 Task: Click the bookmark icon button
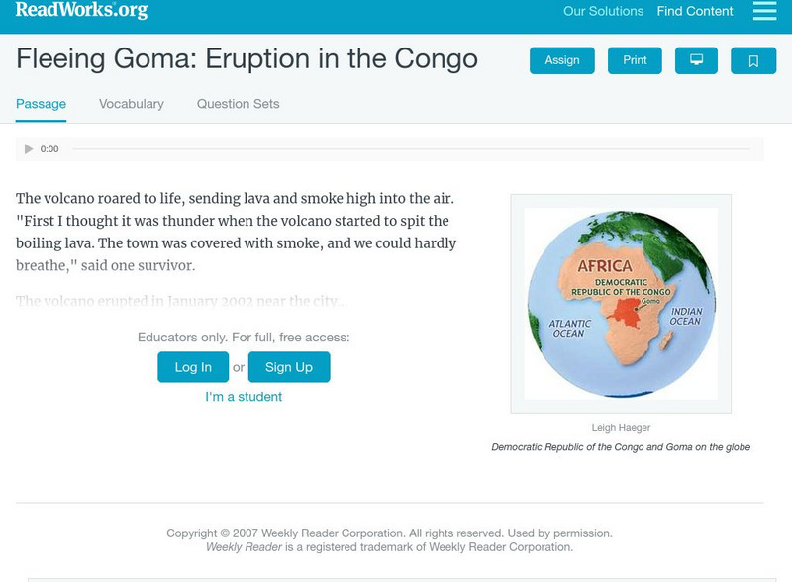pyautogui.click(x=753, y=60)
